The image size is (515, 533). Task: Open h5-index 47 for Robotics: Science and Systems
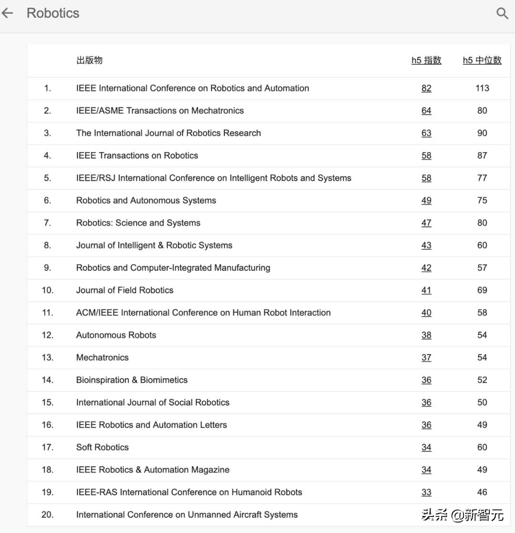426,223
